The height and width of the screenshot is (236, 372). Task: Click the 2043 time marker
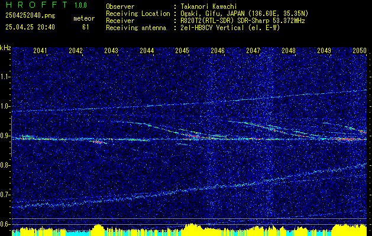tap(111, 50)
